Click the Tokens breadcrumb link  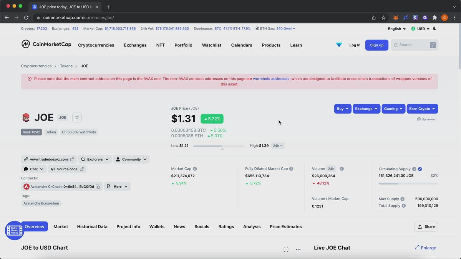(66, 66)
